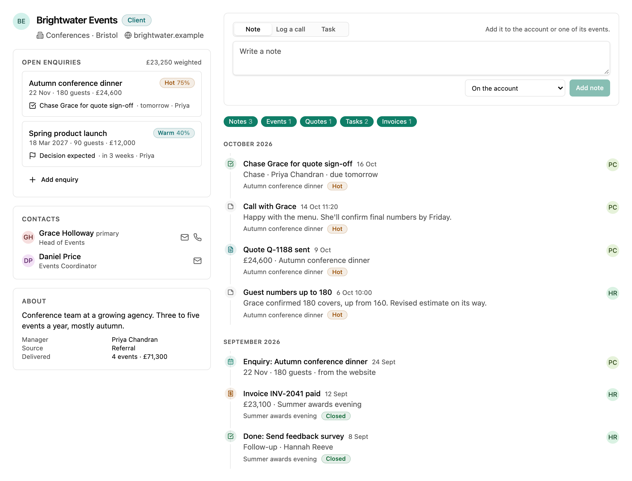Screen dimensions: 632x481
Task: Toggle the Notes 3 filter chip
Action: [x=240, y=122]
